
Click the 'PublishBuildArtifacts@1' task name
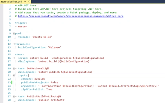pyautogui.click(x=44, y=96)
